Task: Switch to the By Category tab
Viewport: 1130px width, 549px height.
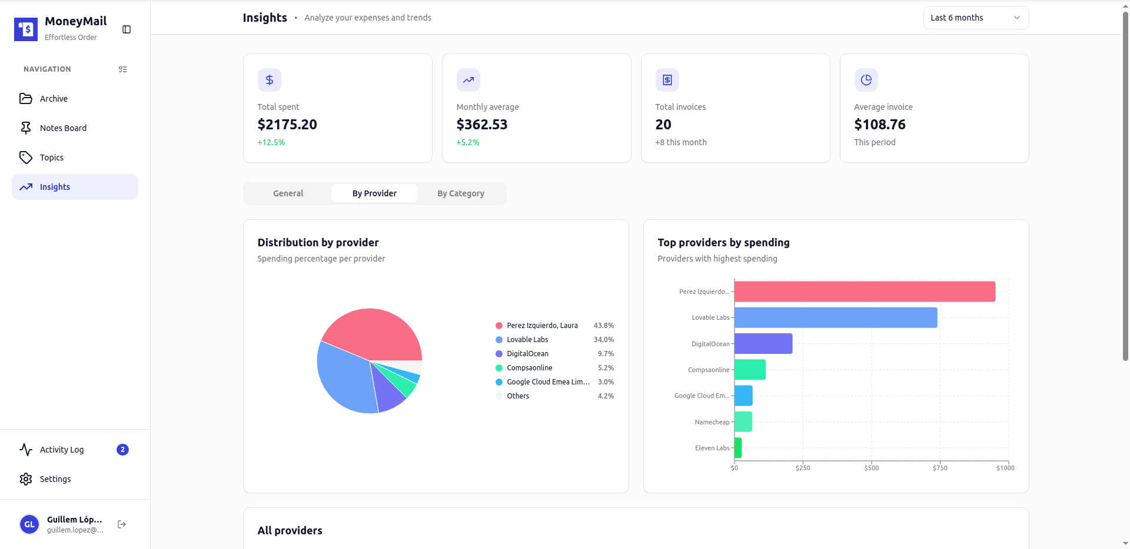Action: [460, 193]
